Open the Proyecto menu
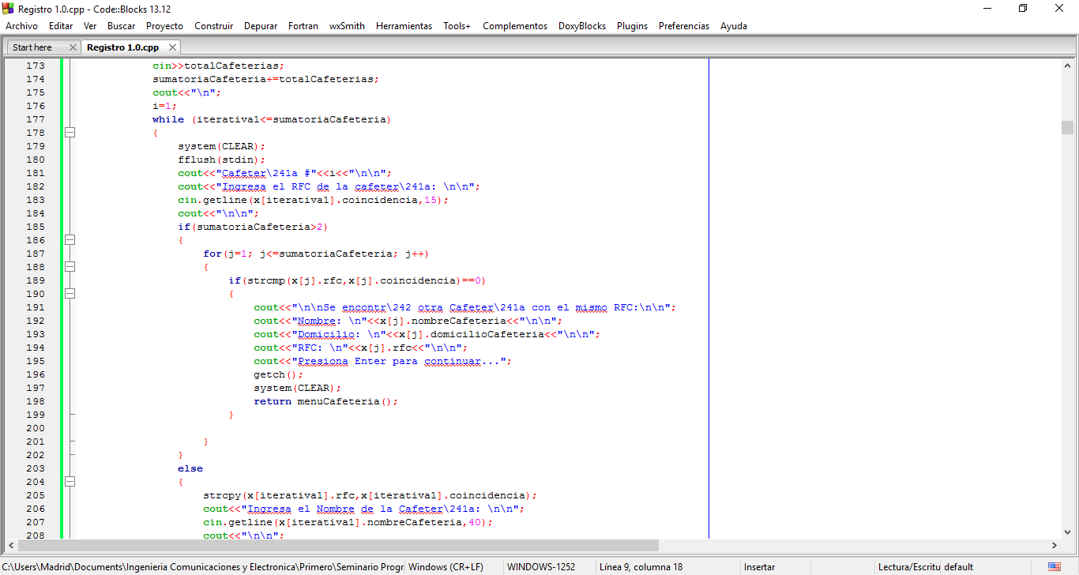 [x=164, y=26]
